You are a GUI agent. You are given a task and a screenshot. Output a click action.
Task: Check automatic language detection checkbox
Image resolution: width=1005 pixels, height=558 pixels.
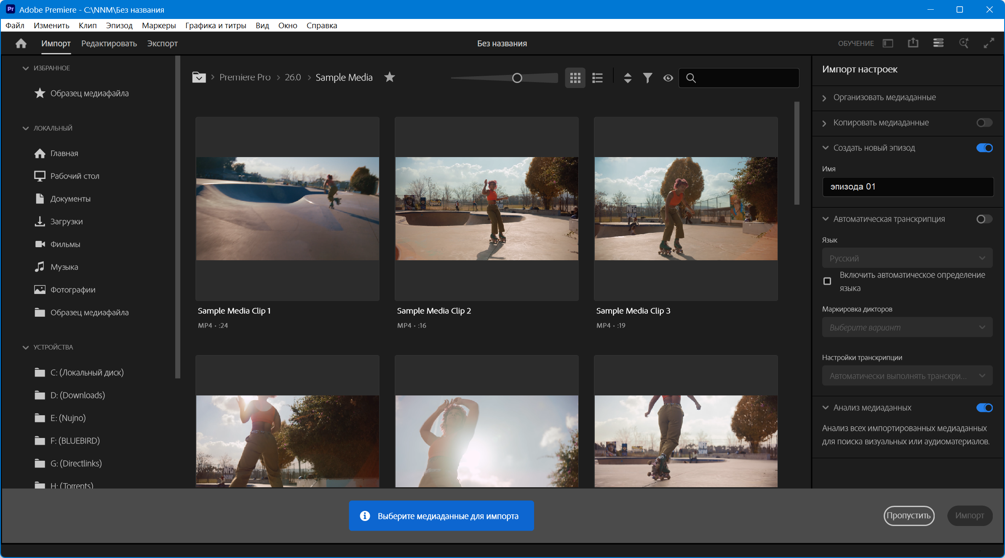click(x=827, y=281)
